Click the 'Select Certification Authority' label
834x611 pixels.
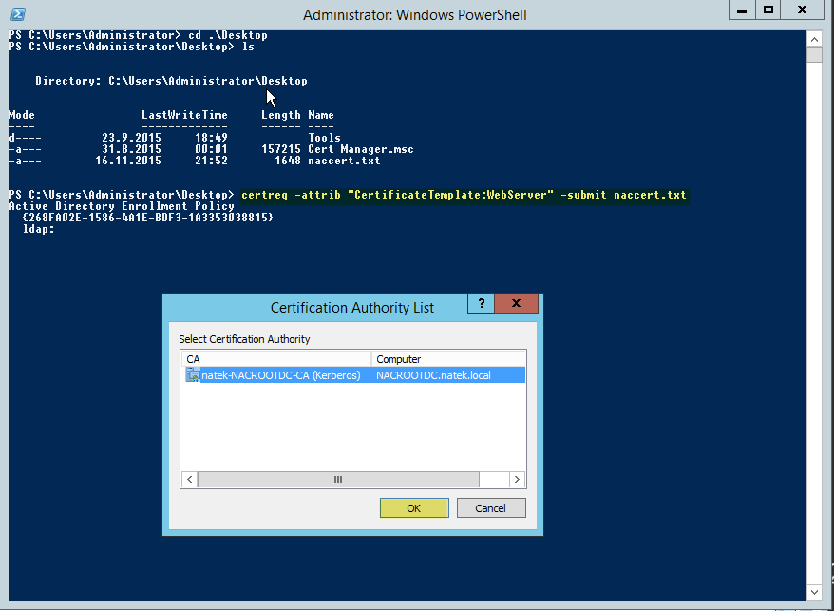tap(244, 339)
